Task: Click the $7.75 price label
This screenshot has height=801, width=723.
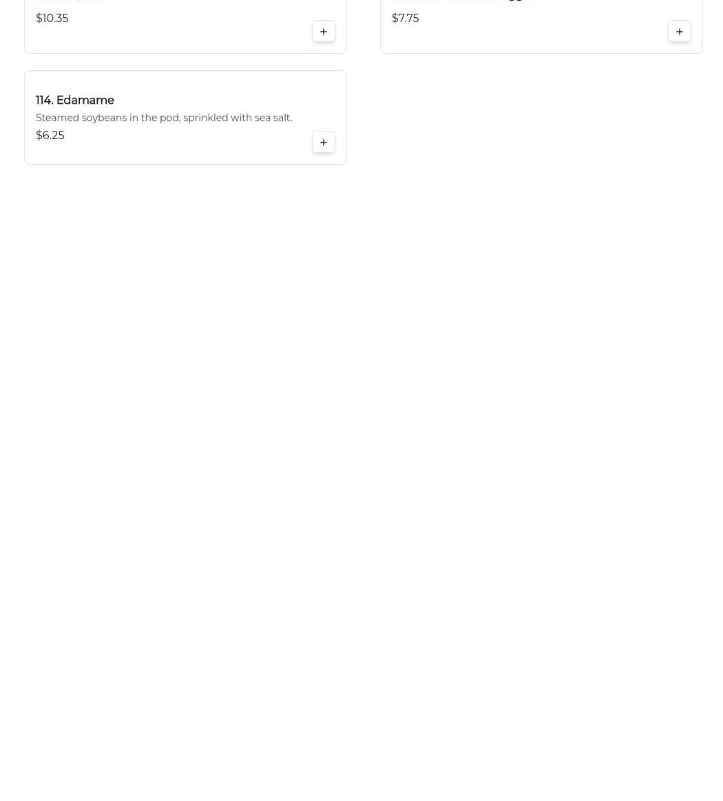Action: coord(406,19)
